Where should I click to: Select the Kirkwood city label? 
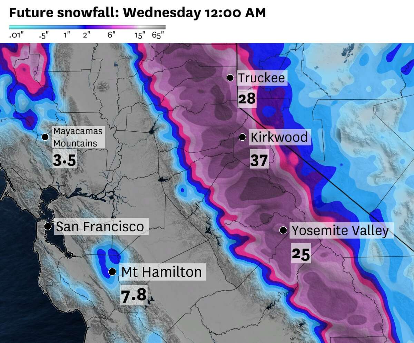(279, 137)
